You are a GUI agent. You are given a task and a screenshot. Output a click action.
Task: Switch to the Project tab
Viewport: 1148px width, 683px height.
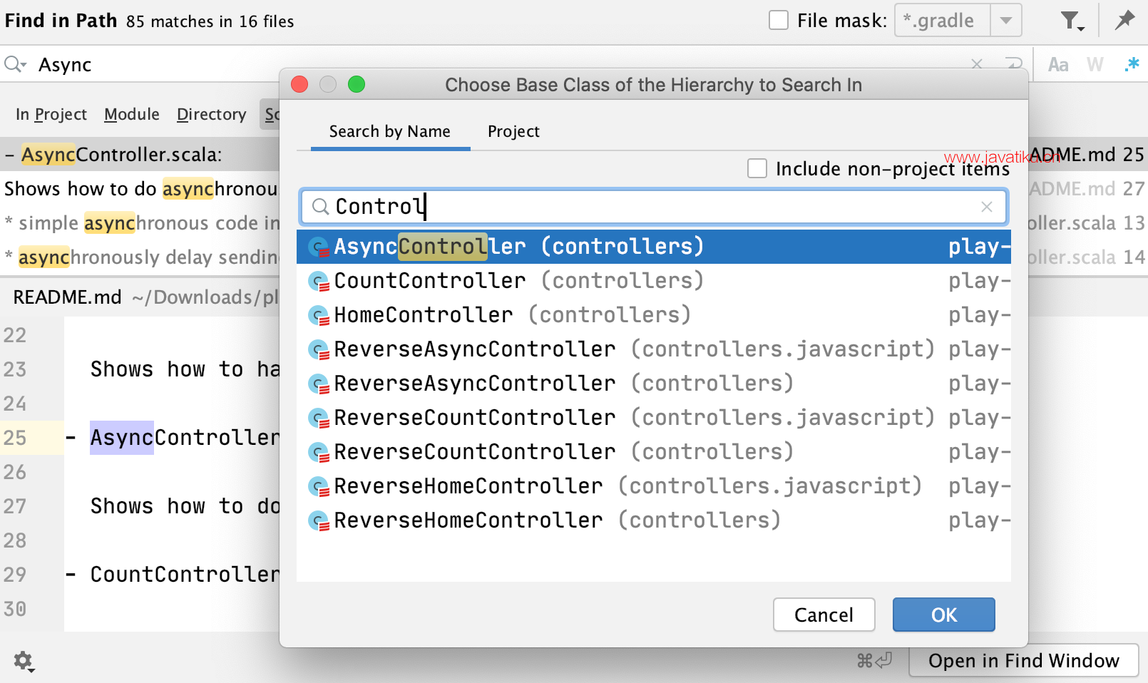(513, 131)
